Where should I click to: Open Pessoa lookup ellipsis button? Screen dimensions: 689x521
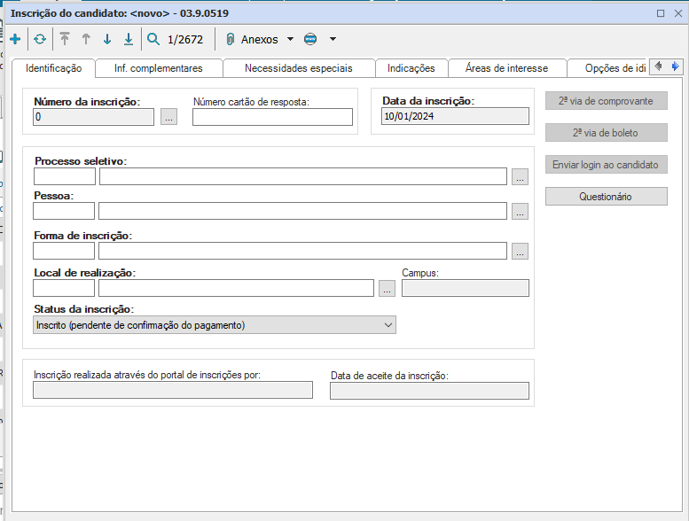click(x=521, y=212)
